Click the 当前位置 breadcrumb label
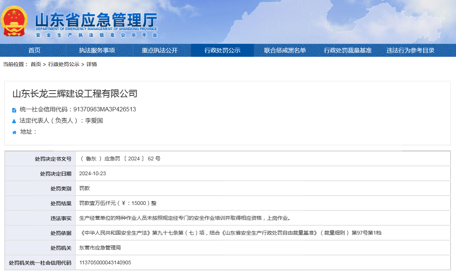Image resolution: width=456 pixels, height=271 pixels. (16, 64)
